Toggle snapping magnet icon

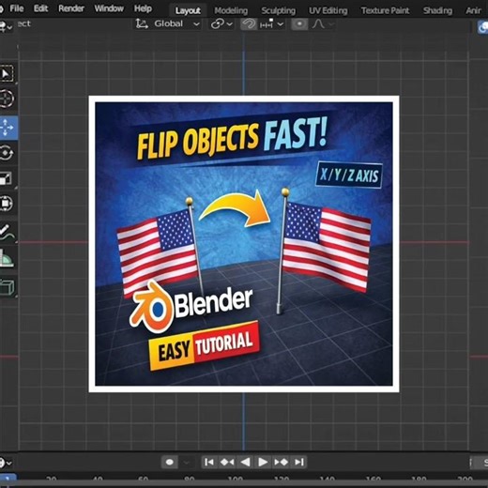[x=249, y=24]
